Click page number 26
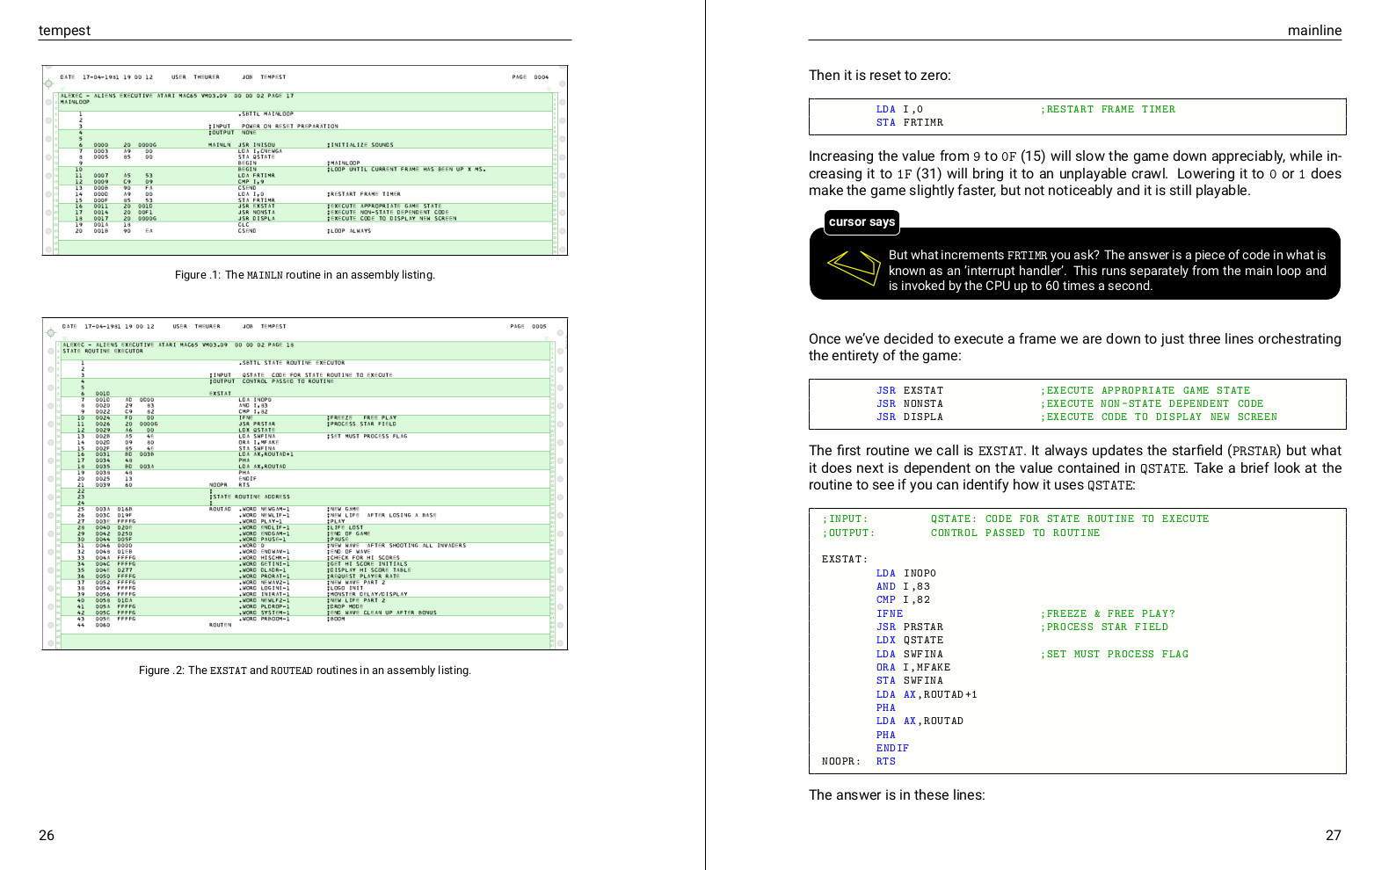 pyautogui.click(x=47, y=836)
